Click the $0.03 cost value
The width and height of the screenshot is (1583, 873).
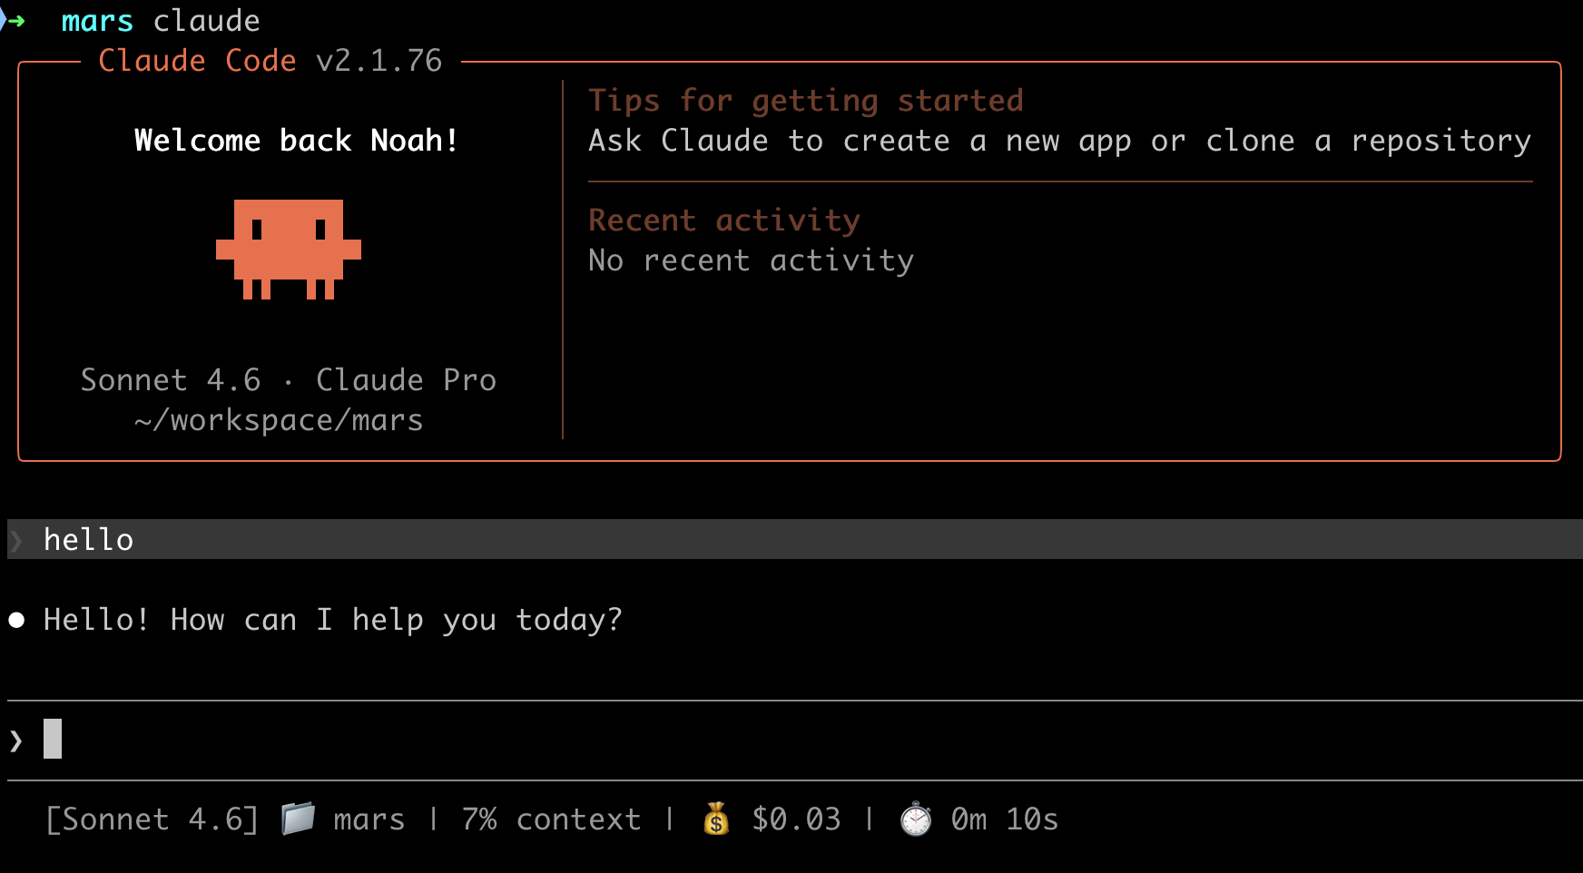pyautogui.click(x=796, y=819)
